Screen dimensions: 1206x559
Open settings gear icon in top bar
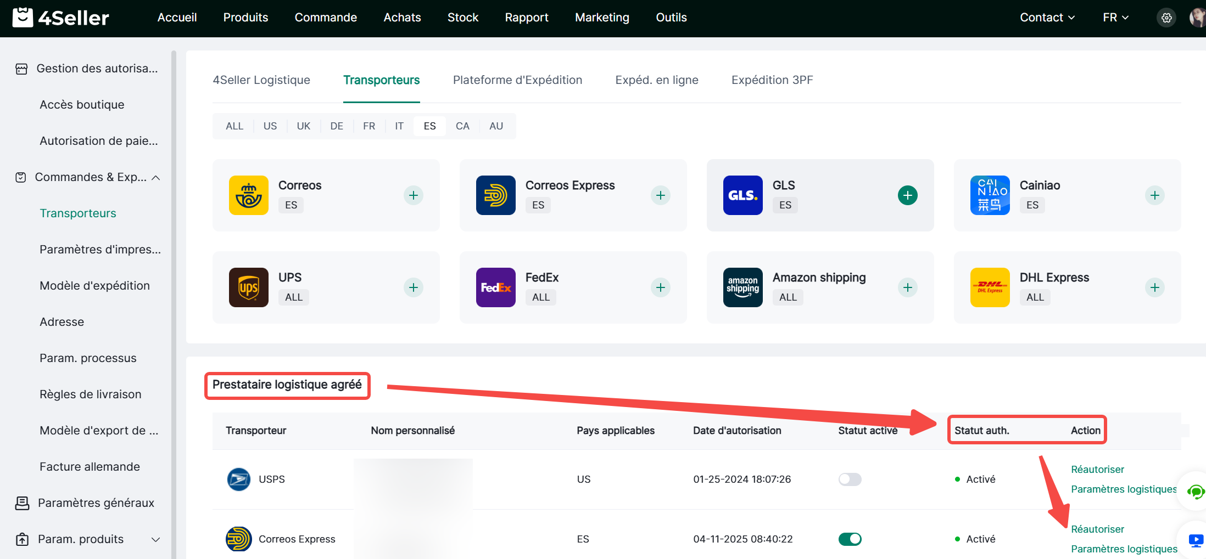pyautogui.click(x=1166, y=18)
